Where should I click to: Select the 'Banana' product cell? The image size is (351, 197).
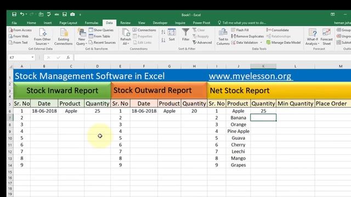coord(238,118)
